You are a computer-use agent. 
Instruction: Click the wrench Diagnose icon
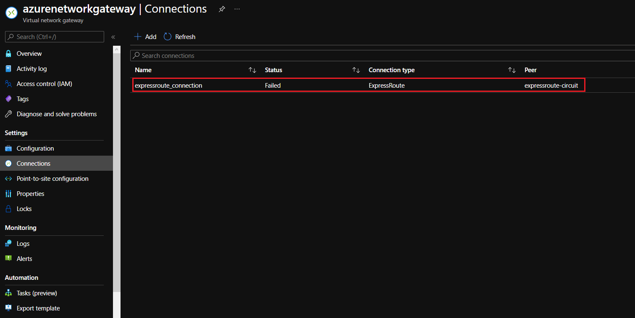click(x=8, y=114)
